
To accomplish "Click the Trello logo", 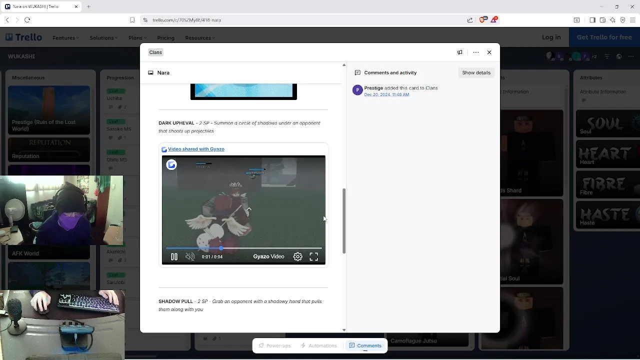I will pos(23,37).
